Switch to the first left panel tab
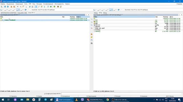The height and width of the screenshot is (102, 183). tap(9, 13)
